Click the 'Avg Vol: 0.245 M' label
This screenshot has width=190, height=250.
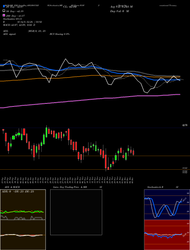(121, 7)
